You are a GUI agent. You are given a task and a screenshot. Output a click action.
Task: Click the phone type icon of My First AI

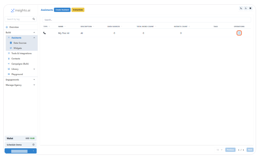coord(45,33)
